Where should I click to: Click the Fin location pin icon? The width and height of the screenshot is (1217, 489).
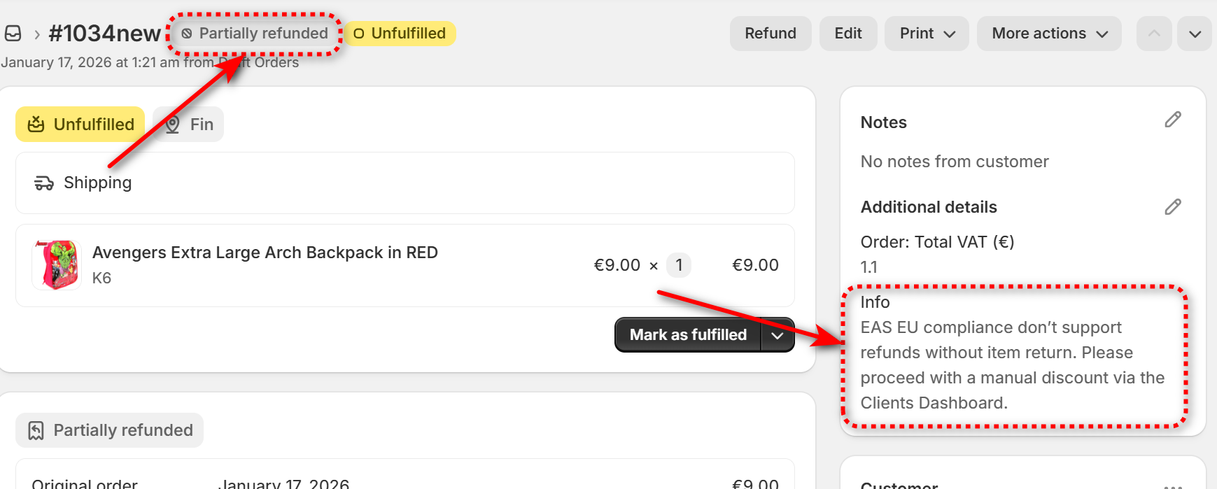click(172, 125)
